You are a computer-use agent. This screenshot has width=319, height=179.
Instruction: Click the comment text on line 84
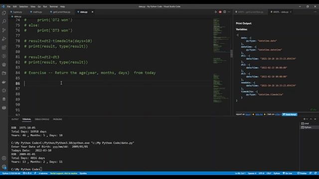90,73
